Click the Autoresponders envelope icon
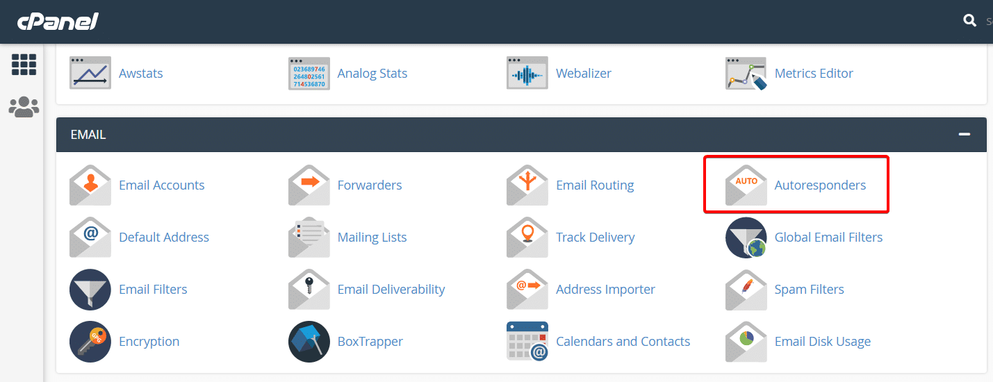Screen dimensions: 993x382 [746, 185]
